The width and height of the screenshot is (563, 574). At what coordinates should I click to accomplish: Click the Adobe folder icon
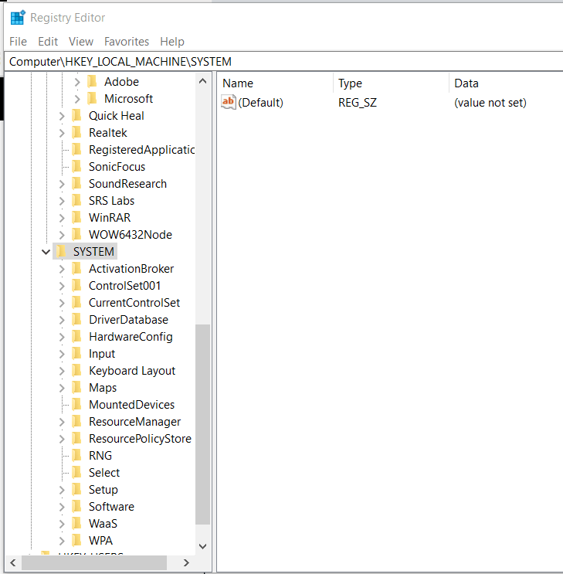tap(92, 81)
